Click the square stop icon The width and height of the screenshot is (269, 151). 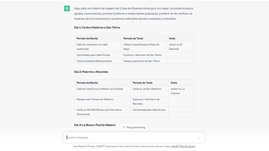(124, 127)
